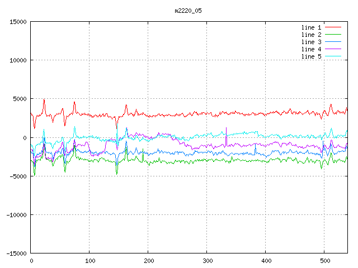This screenshot has width=358, height=268.
Task: Click the 'line 4' legend label
Action: click(x=311, y=49)
